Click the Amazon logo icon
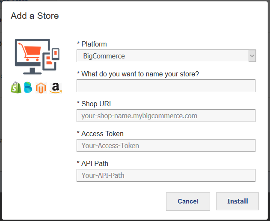Image resolution: width=270 pixels, height=221 pixels. (x=56, y=88)
